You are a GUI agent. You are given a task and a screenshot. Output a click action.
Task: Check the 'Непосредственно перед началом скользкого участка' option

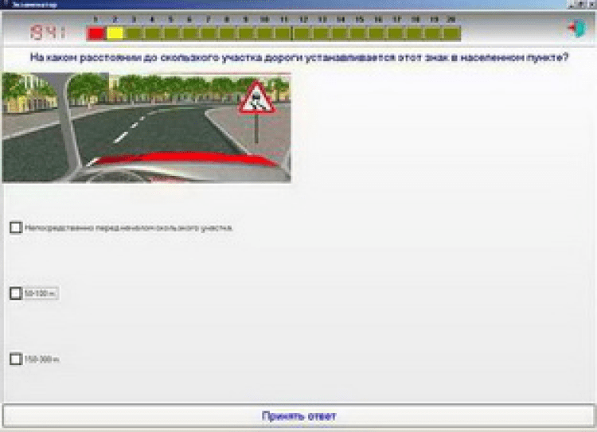pyautogui.click(x=15, y=228)
